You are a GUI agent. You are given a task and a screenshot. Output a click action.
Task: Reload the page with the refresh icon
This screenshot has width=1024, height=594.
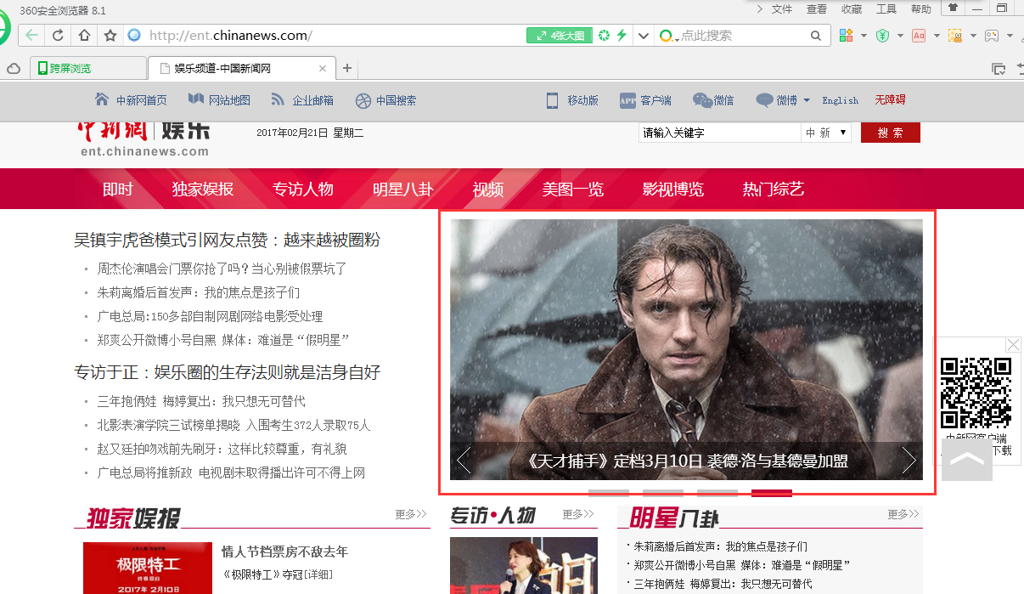click(x=58, y=36)
